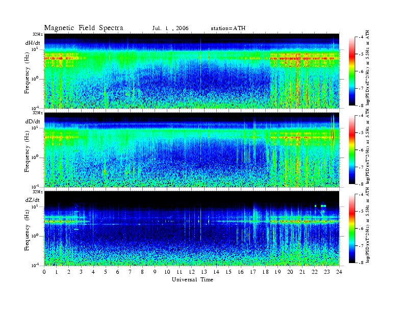Viewport: 404px width, 312px height.
Task: Click hour "23" on the Universal Time axis
Action: pos(327,272)
